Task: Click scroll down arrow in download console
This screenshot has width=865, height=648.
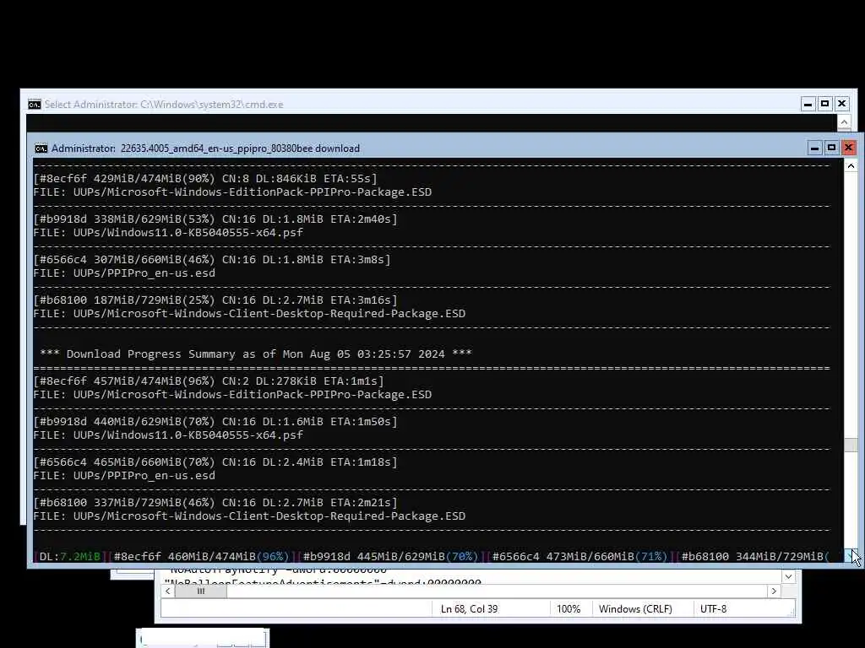Action: click(x=851, y=556)
